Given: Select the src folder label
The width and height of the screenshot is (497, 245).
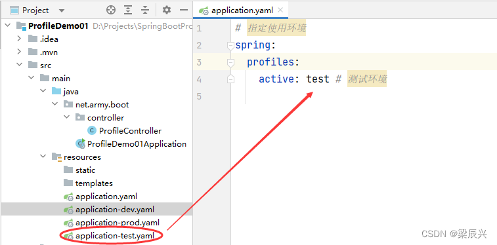Looking at the screenshot, I should (46, 66).
